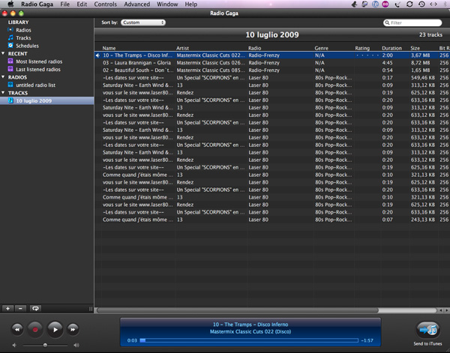Go back to the previous track
Viewport: 450px width, 353px height.
(x=16, y=328)
